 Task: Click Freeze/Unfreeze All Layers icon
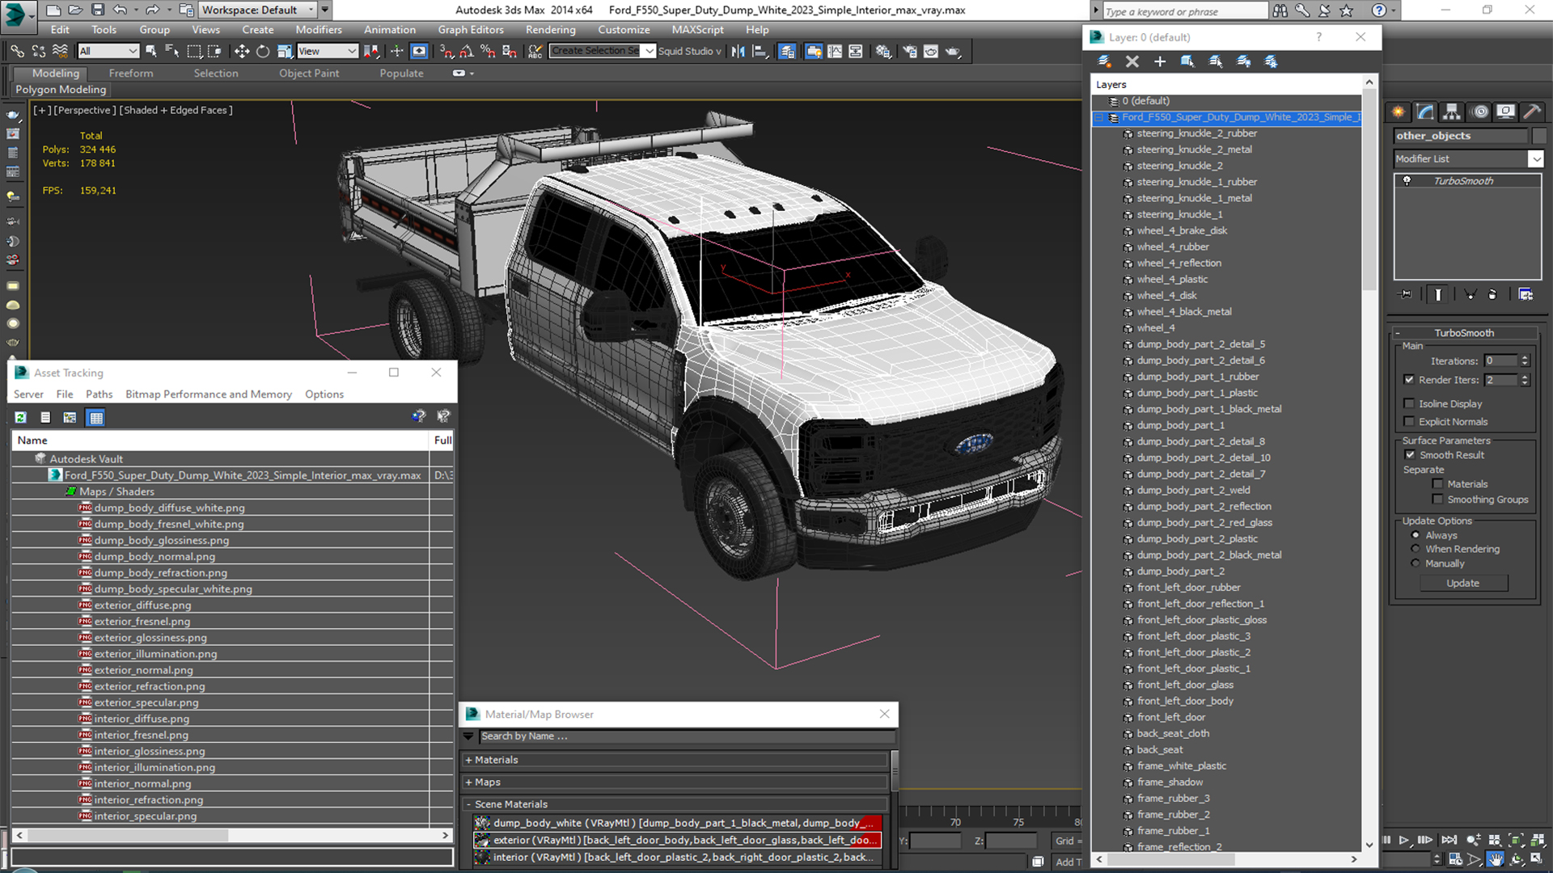1272,61
